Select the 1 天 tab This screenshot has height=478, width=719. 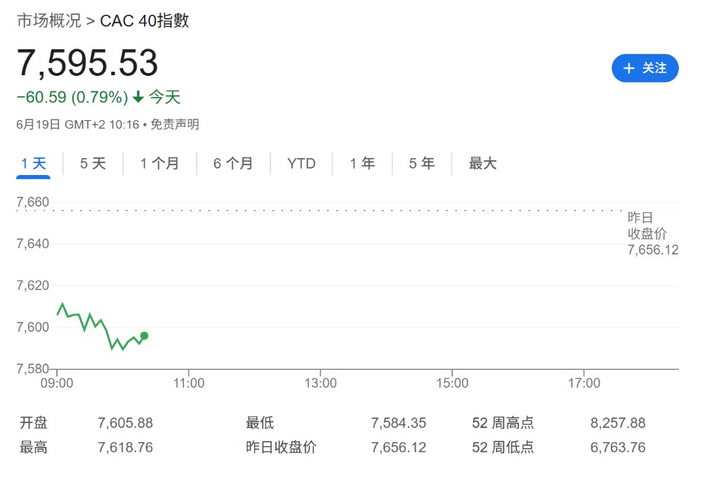pyautogui.click(x=34, y=163)
